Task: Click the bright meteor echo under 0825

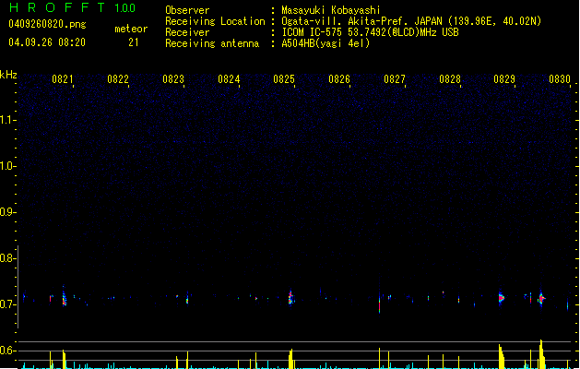Action: [290, 297]
